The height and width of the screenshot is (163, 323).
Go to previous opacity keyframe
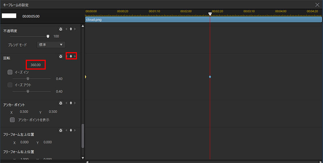pos(66,29)
